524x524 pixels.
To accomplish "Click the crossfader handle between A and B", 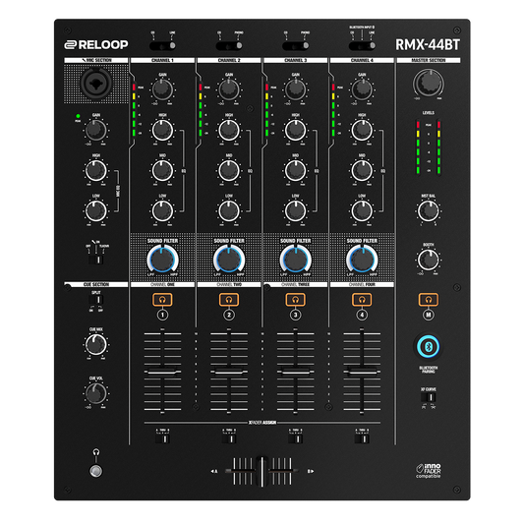I will (262, 471).
